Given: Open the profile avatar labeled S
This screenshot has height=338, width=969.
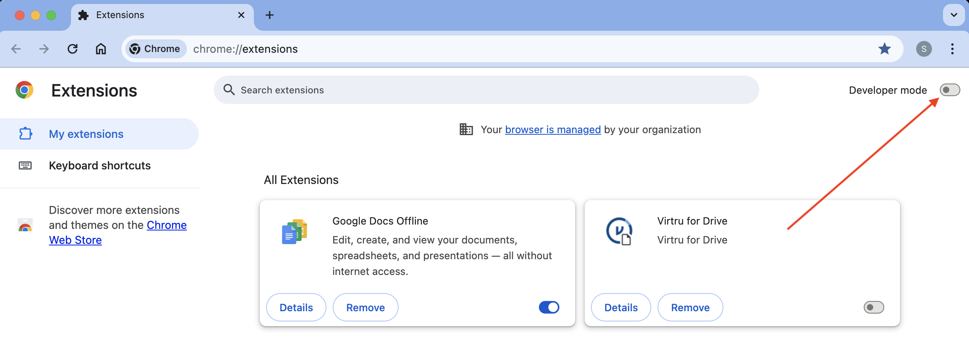Looking at the screenshot, I should (924, 49).
